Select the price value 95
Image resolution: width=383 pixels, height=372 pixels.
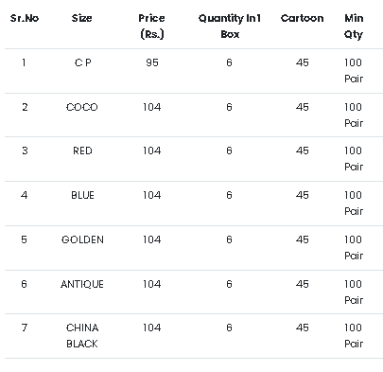152,62
